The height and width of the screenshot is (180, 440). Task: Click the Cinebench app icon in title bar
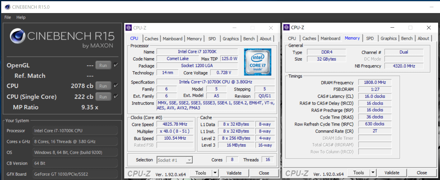click(x=7, y=7)
